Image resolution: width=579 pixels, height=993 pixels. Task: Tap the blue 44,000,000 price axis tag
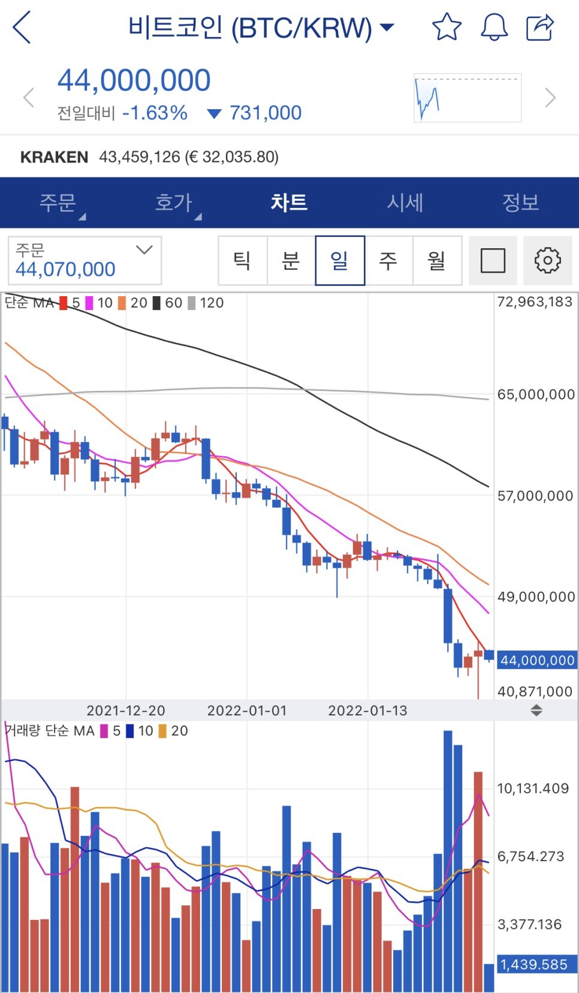pos(537,660)
